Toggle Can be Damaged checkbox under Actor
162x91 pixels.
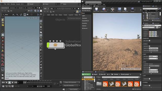coord(150,68)
